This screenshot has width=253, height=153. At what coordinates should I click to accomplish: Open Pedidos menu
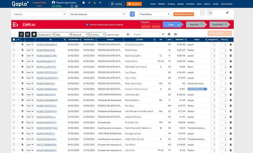(162, 4)
